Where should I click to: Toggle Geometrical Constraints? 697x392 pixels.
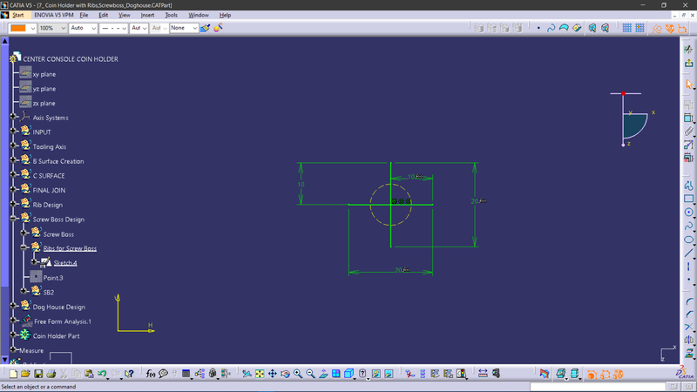tap(669, 28)
